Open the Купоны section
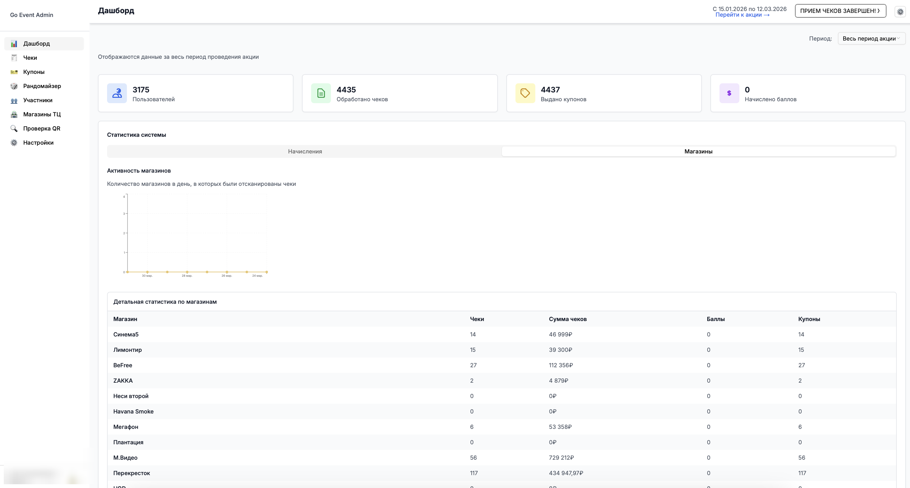910x488 pixels. (44, 72)
